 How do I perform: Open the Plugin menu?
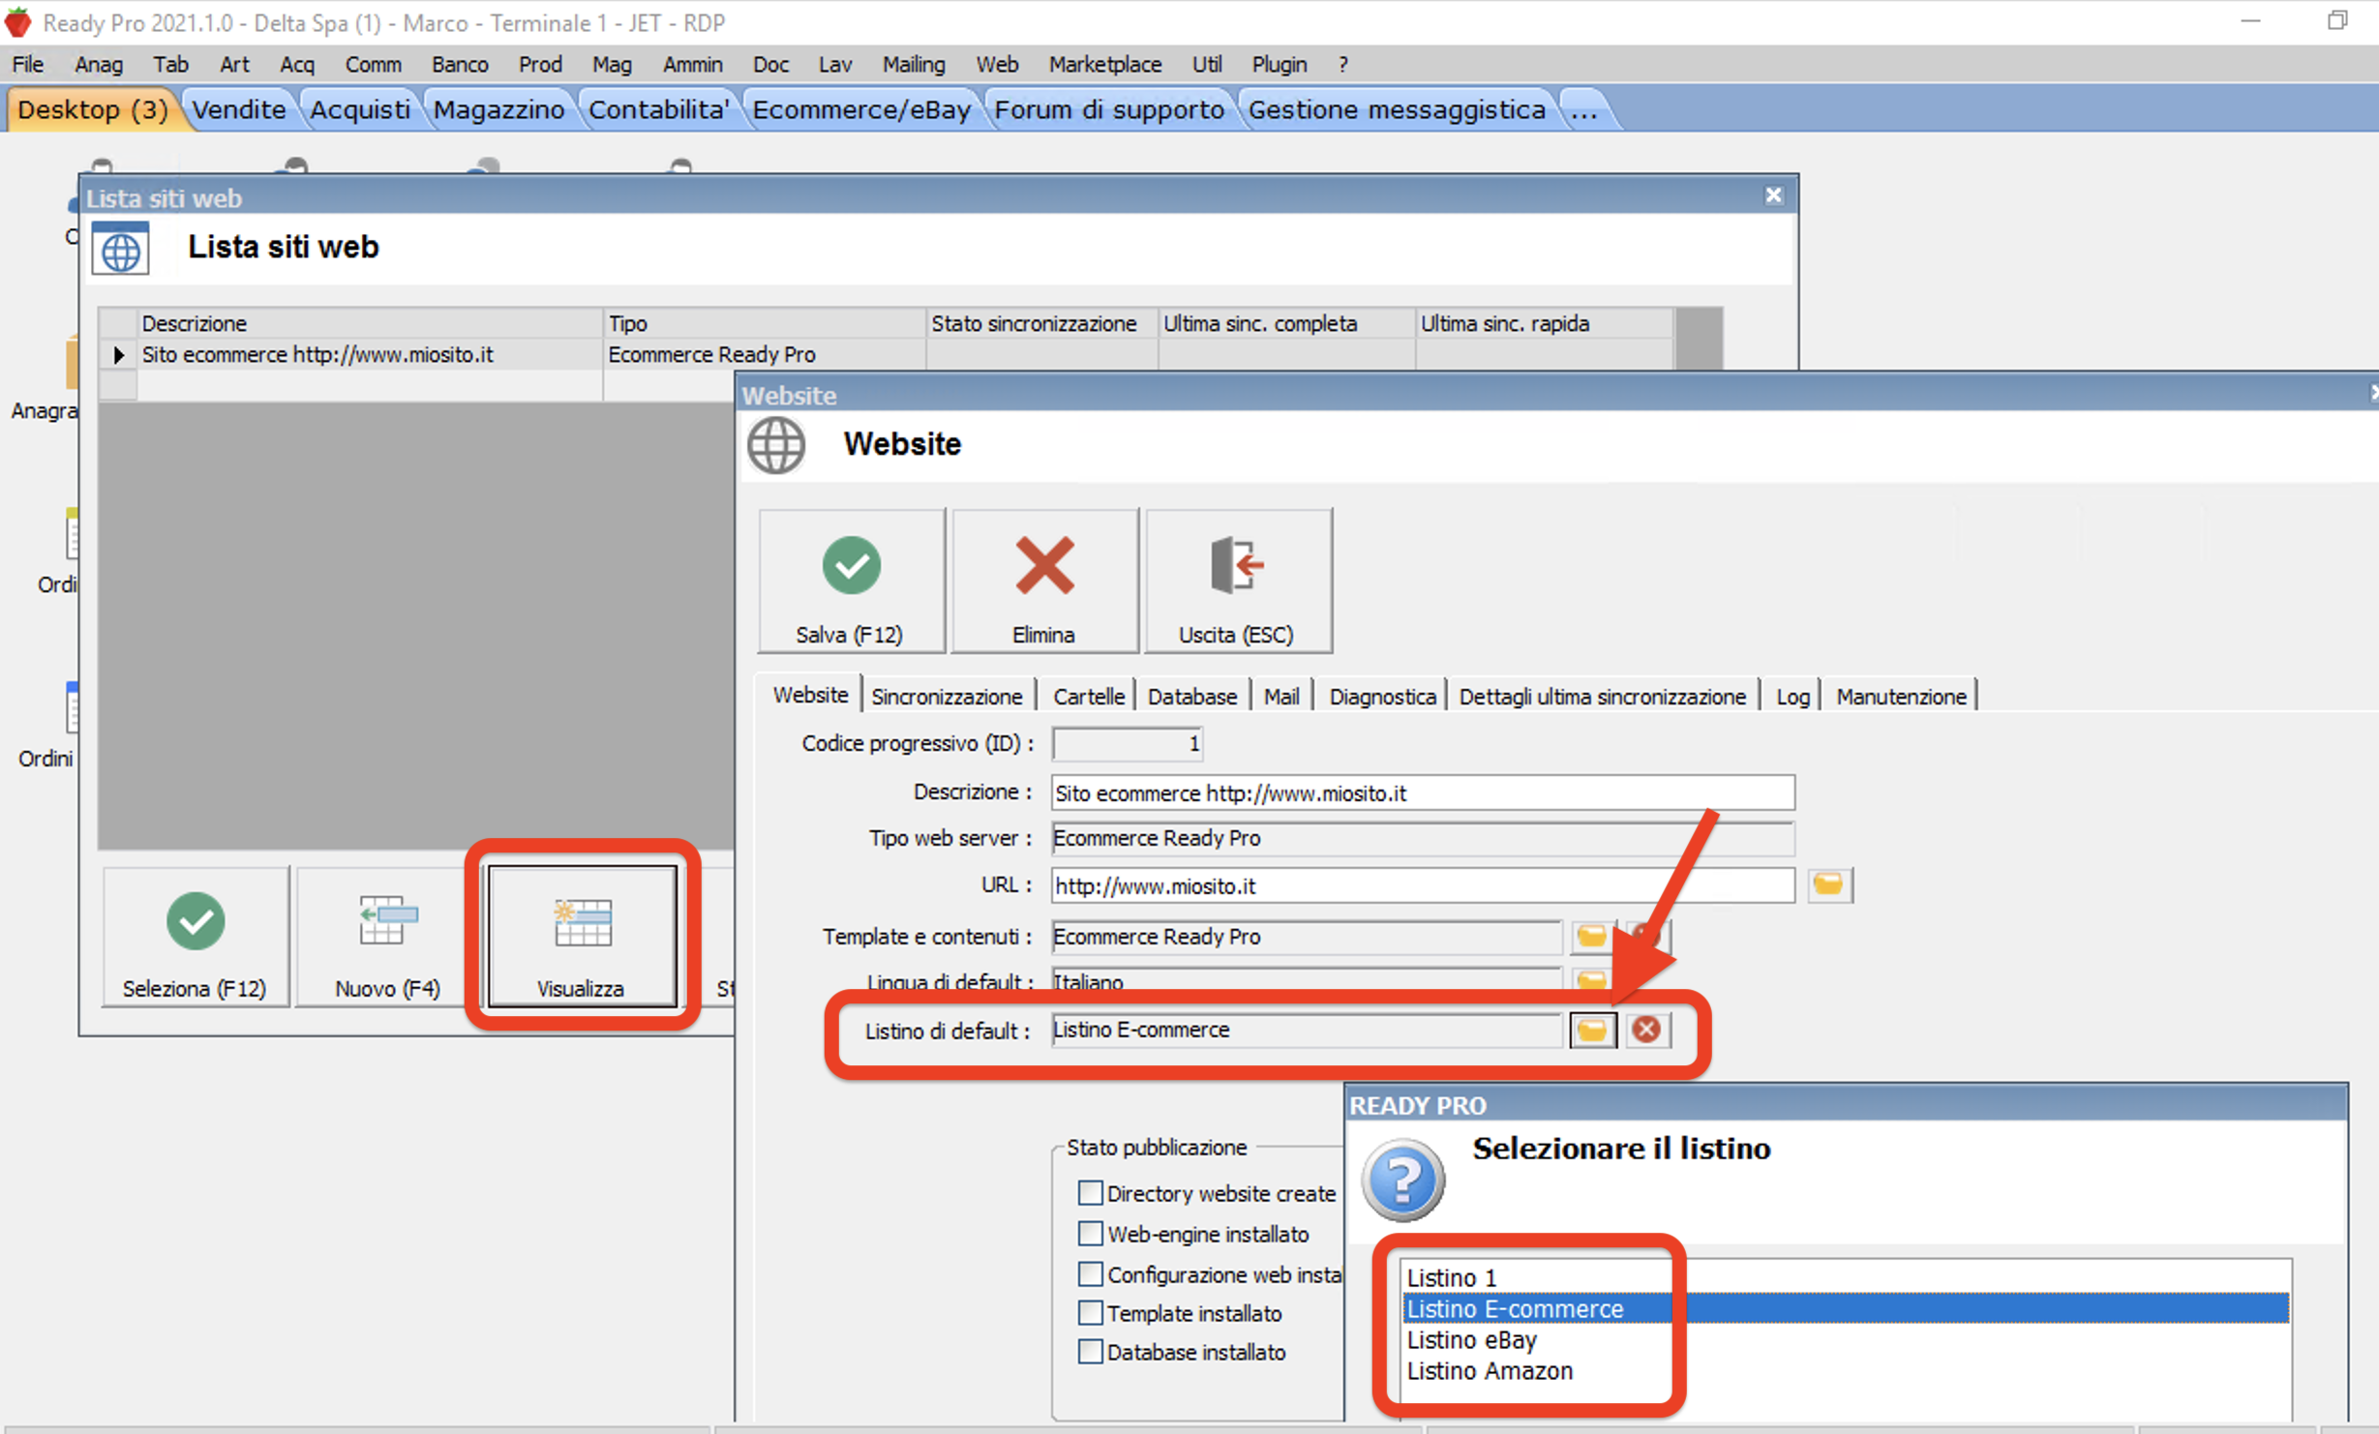1280,64
